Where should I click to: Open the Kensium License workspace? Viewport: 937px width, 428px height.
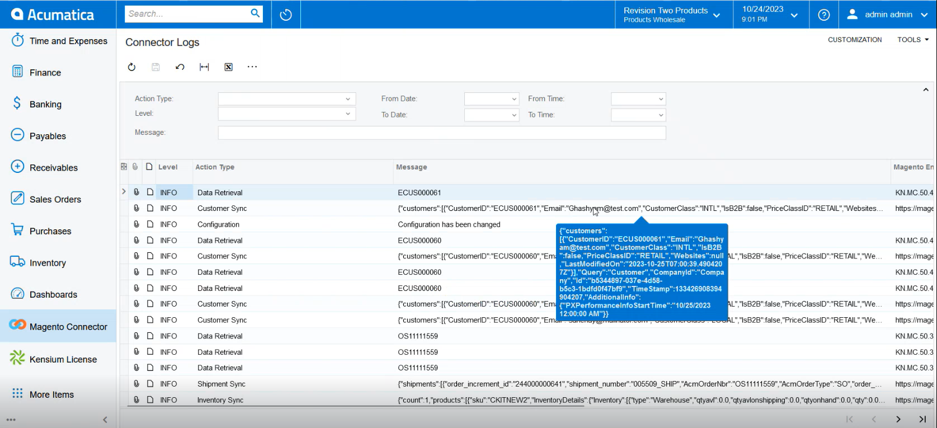pos(58,359)
